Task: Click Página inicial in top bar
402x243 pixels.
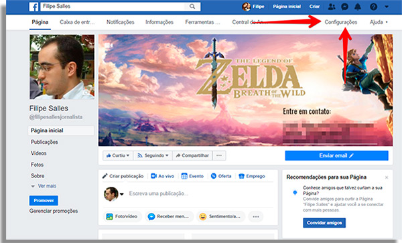Action: coord(287,7)
